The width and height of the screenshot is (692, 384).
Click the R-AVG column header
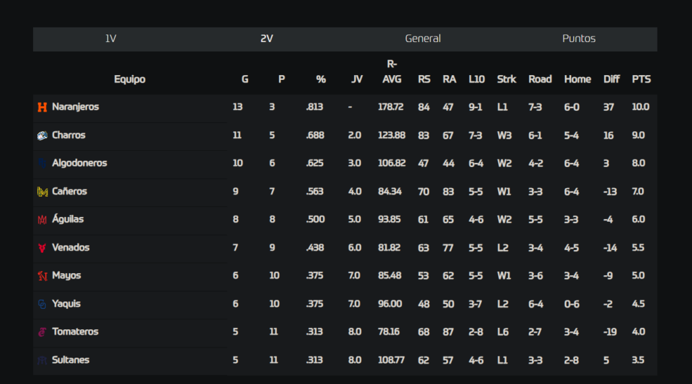392,72
